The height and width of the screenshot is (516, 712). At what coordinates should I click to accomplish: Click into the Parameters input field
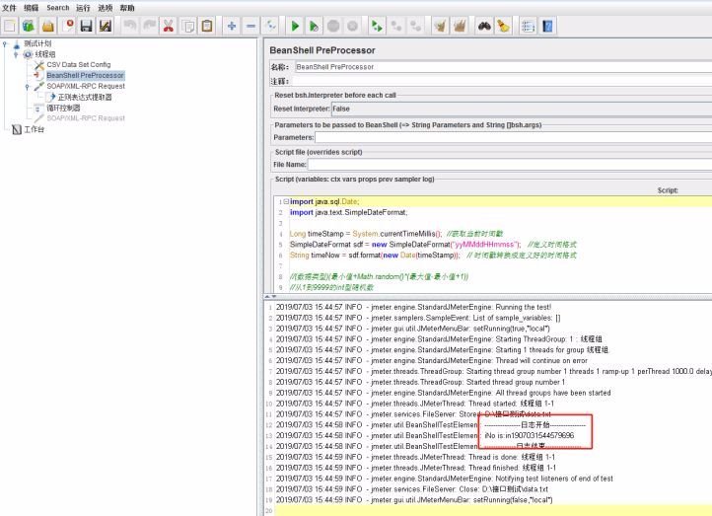point(513,137)
